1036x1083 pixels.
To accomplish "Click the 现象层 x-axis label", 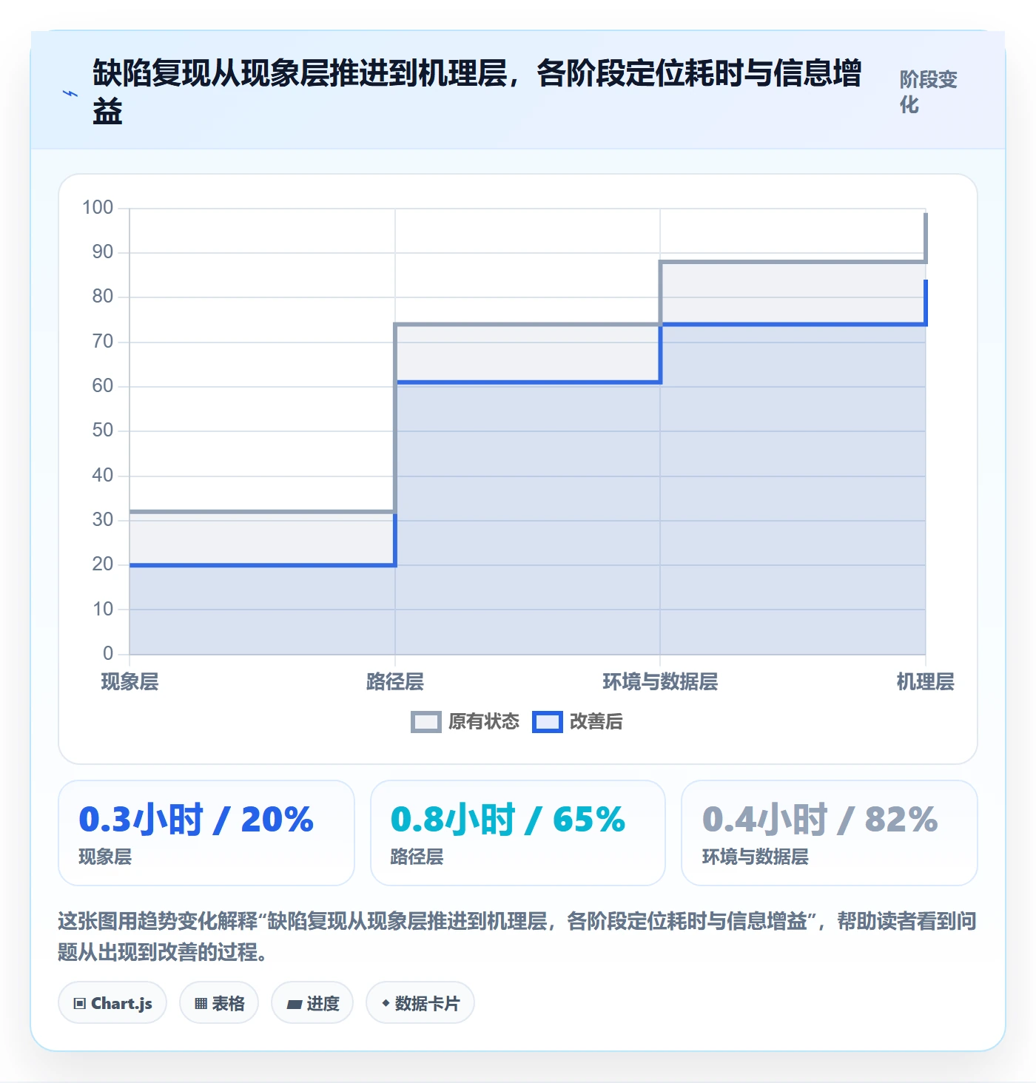I will pyautogui.click(x=130, y=682).
